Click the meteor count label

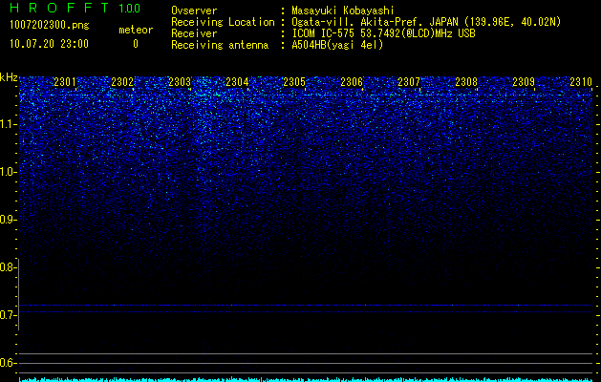(136, 30)
